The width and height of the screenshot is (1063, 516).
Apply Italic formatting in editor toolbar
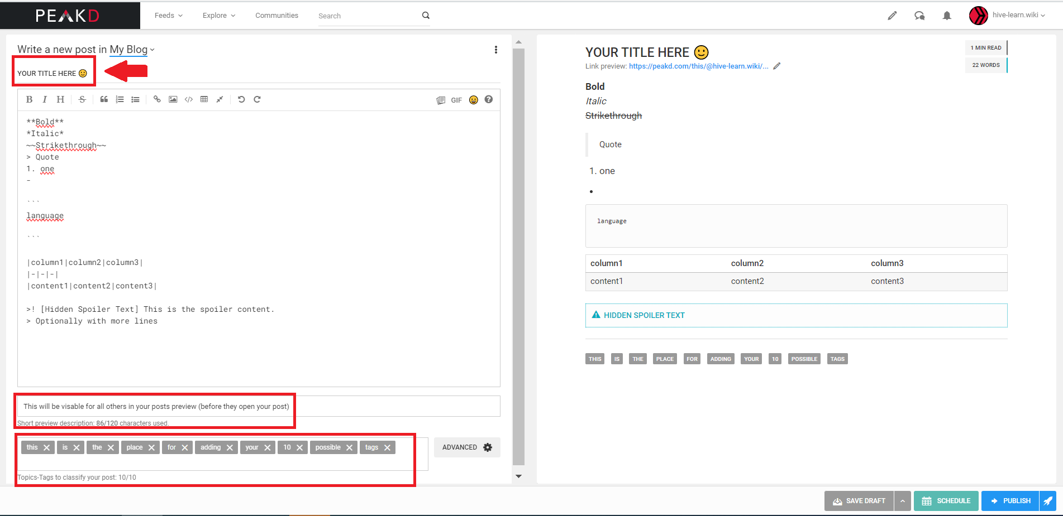[45, 99]
